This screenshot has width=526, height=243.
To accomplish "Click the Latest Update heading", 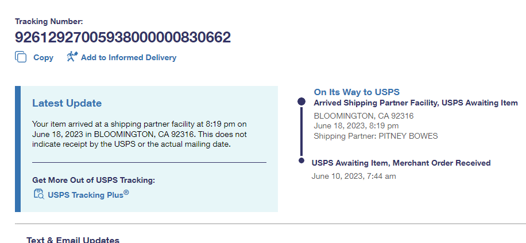I will 67,103.
